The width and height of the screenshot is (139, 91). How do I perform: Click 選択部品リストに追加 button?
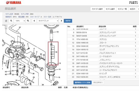(83, 82)
